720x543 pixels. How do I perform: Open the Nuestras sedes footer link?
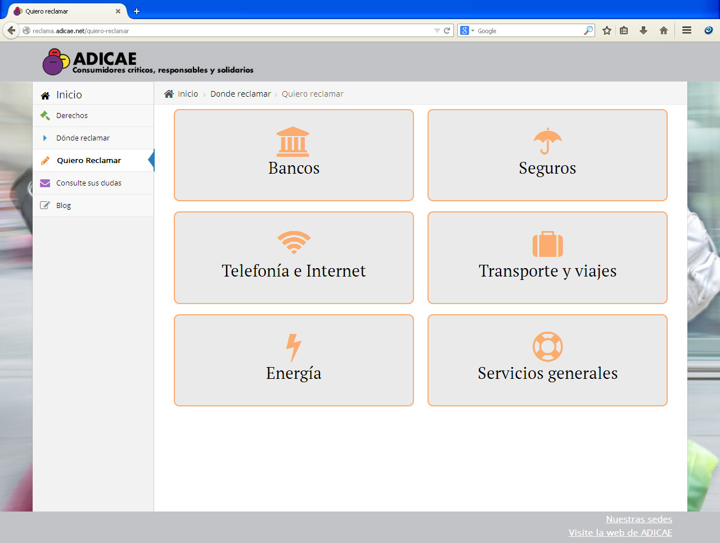(x=639, y=519)
